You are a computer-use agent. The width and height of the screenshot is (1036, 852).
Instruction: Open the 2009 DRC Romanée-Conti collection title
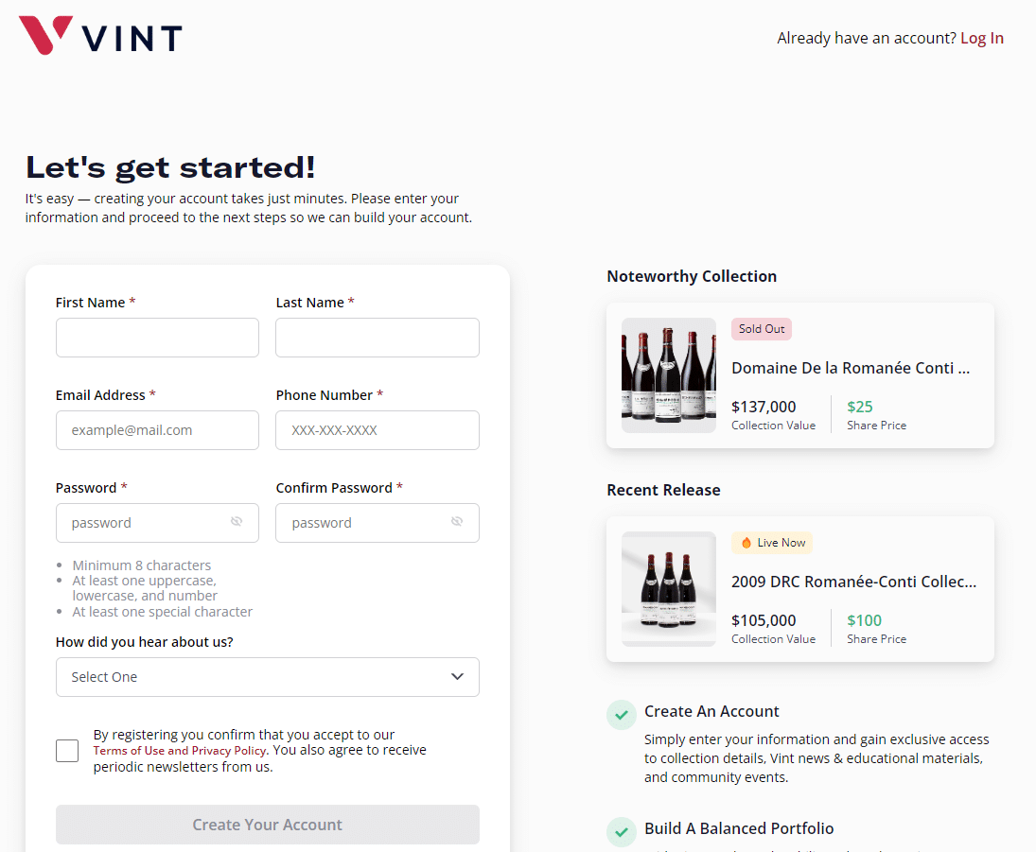852,582
